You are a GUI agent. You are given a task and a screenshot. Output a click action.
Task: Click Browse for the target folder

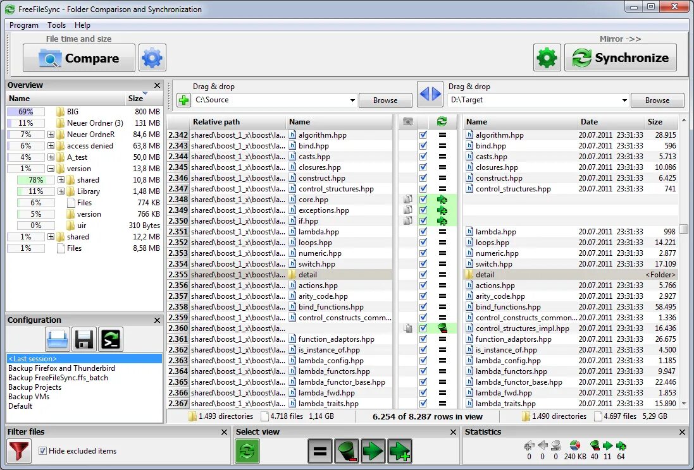[x=657, y=100]
